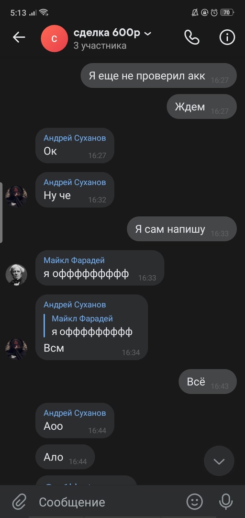Select the message Я еще не проверил акк
This screenshot has height=518, width=245.
pyautogui.click(x=158, y=75)
